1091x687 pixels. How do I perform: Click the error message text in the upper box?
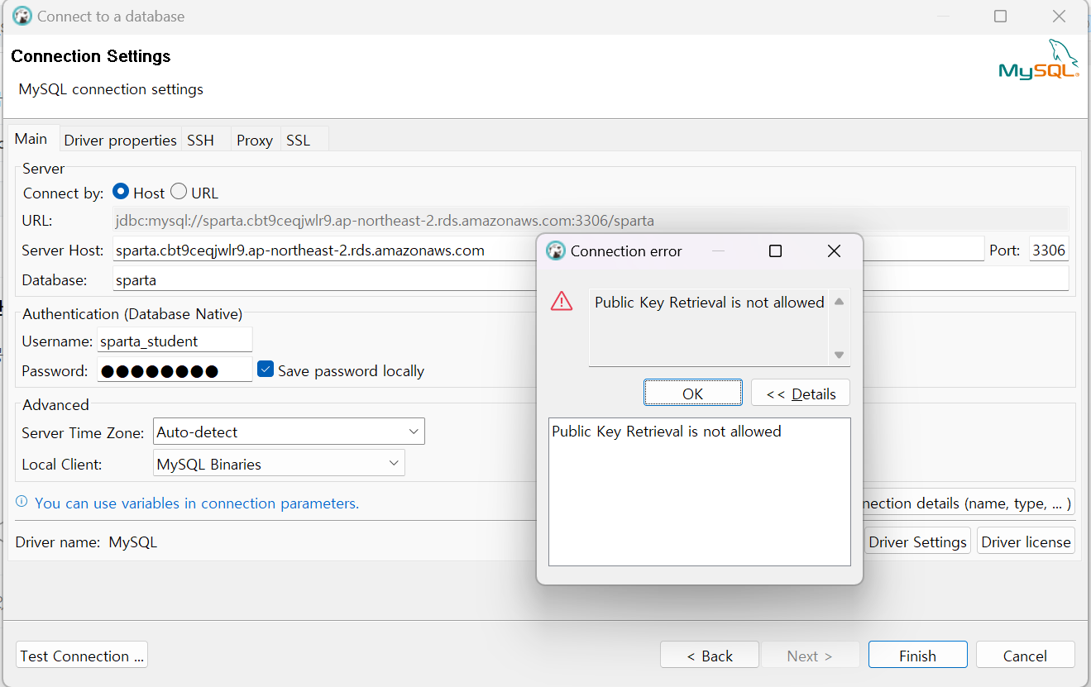710,303
